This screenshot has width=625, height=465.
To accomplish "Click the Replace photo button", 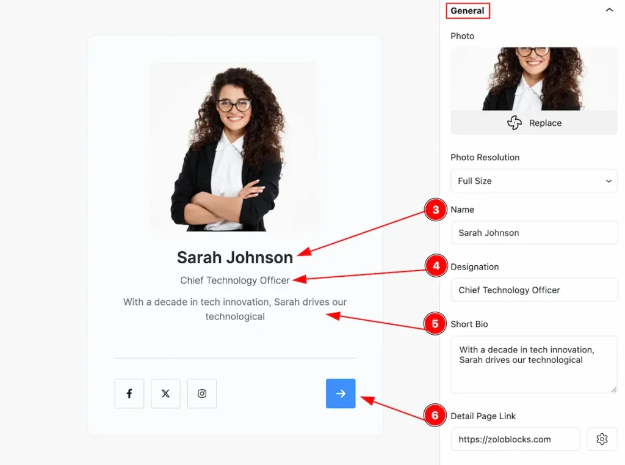I will click(533, 123).
